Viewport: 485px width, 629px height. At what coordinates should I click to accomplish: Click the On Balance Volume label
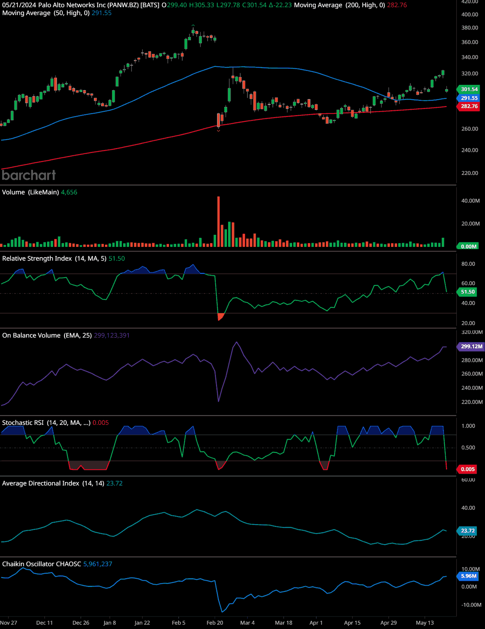(47, 336)
